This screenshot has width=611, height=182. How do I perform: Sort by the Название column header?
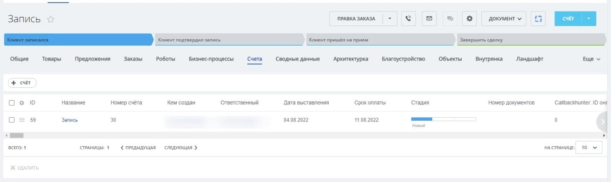[x=73, y=103]
